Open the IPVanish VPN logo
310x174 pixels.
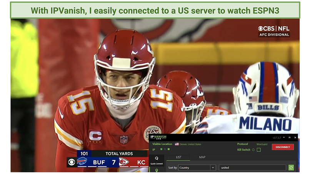[x=158, y=137]
